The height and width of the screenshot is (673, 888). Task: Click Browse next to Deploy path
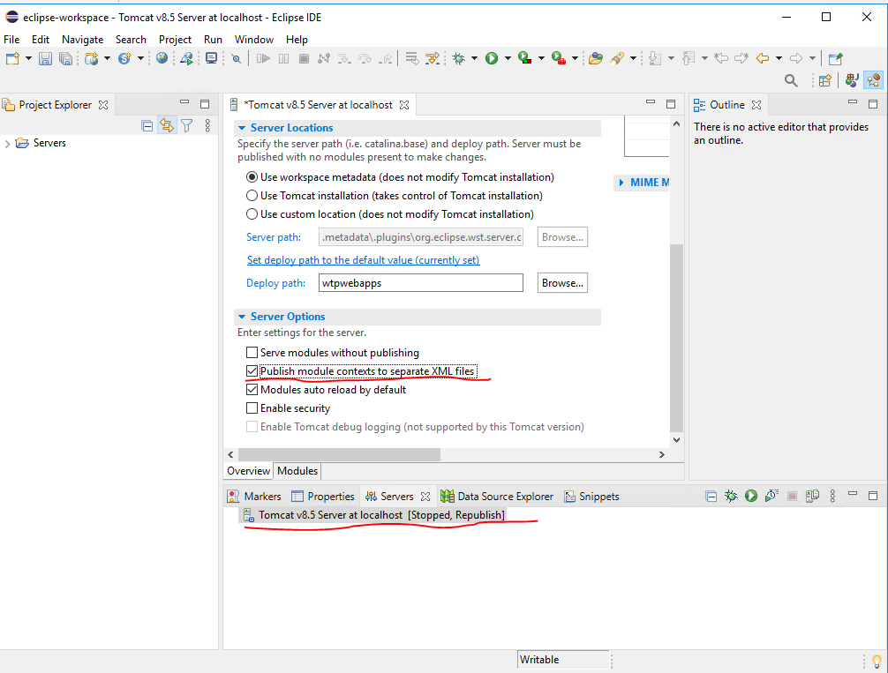pos(562,283)
